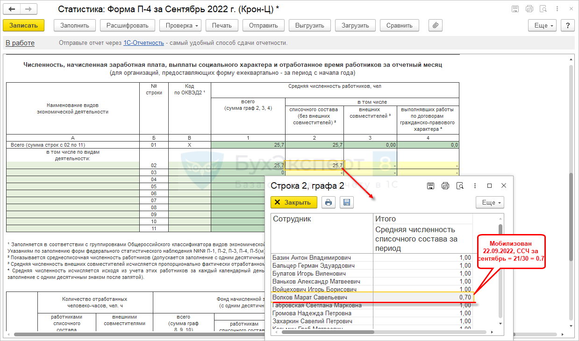Click printer button next to Закрыть
Image resolution: width=579 pixels, height=341 pixels.
pos(329,202)
